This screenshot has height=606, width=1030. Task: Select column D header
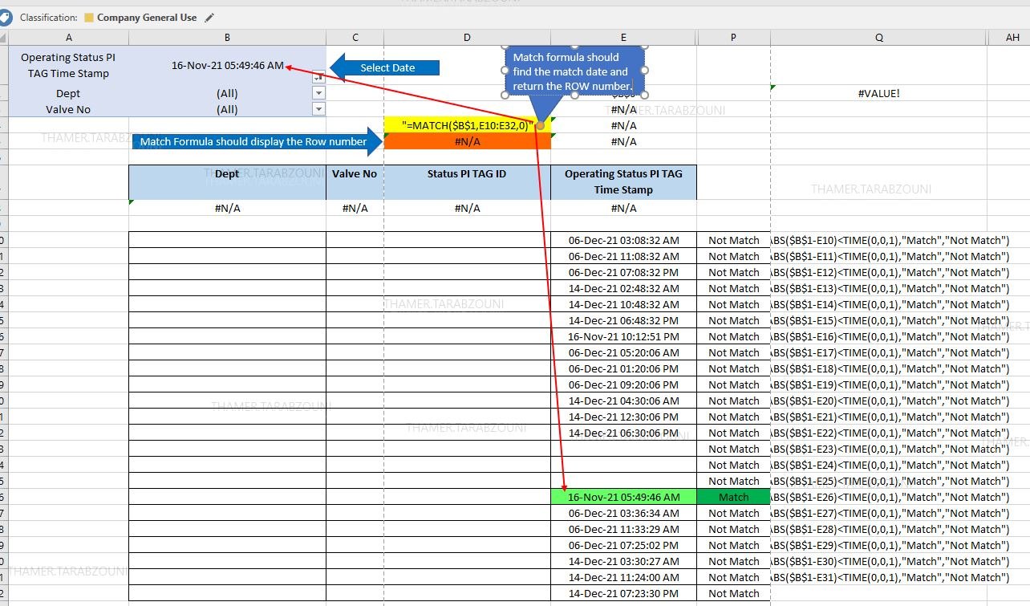click(468, 38)
